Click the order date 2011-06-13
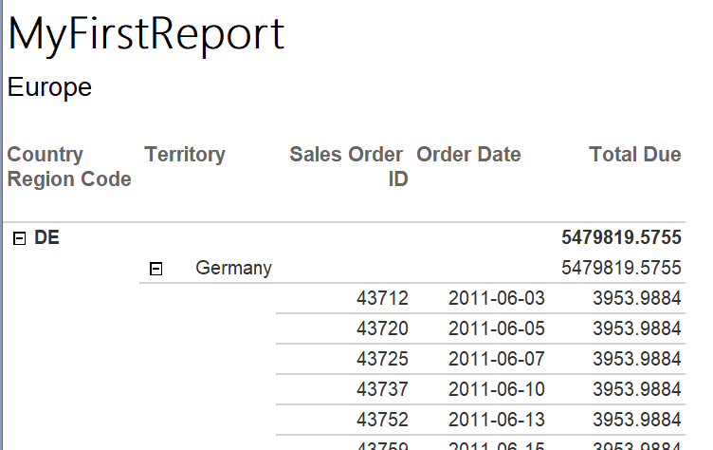The height and width of the screenshot is (450, 713). (x=497, y=420)
